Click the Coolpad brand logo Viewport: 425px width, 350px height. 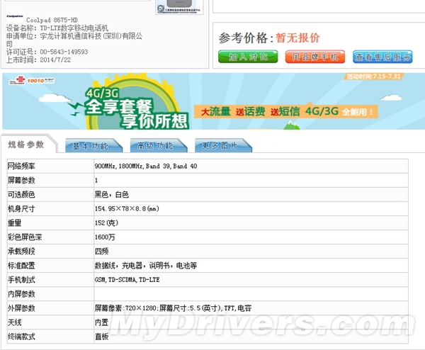15,16
